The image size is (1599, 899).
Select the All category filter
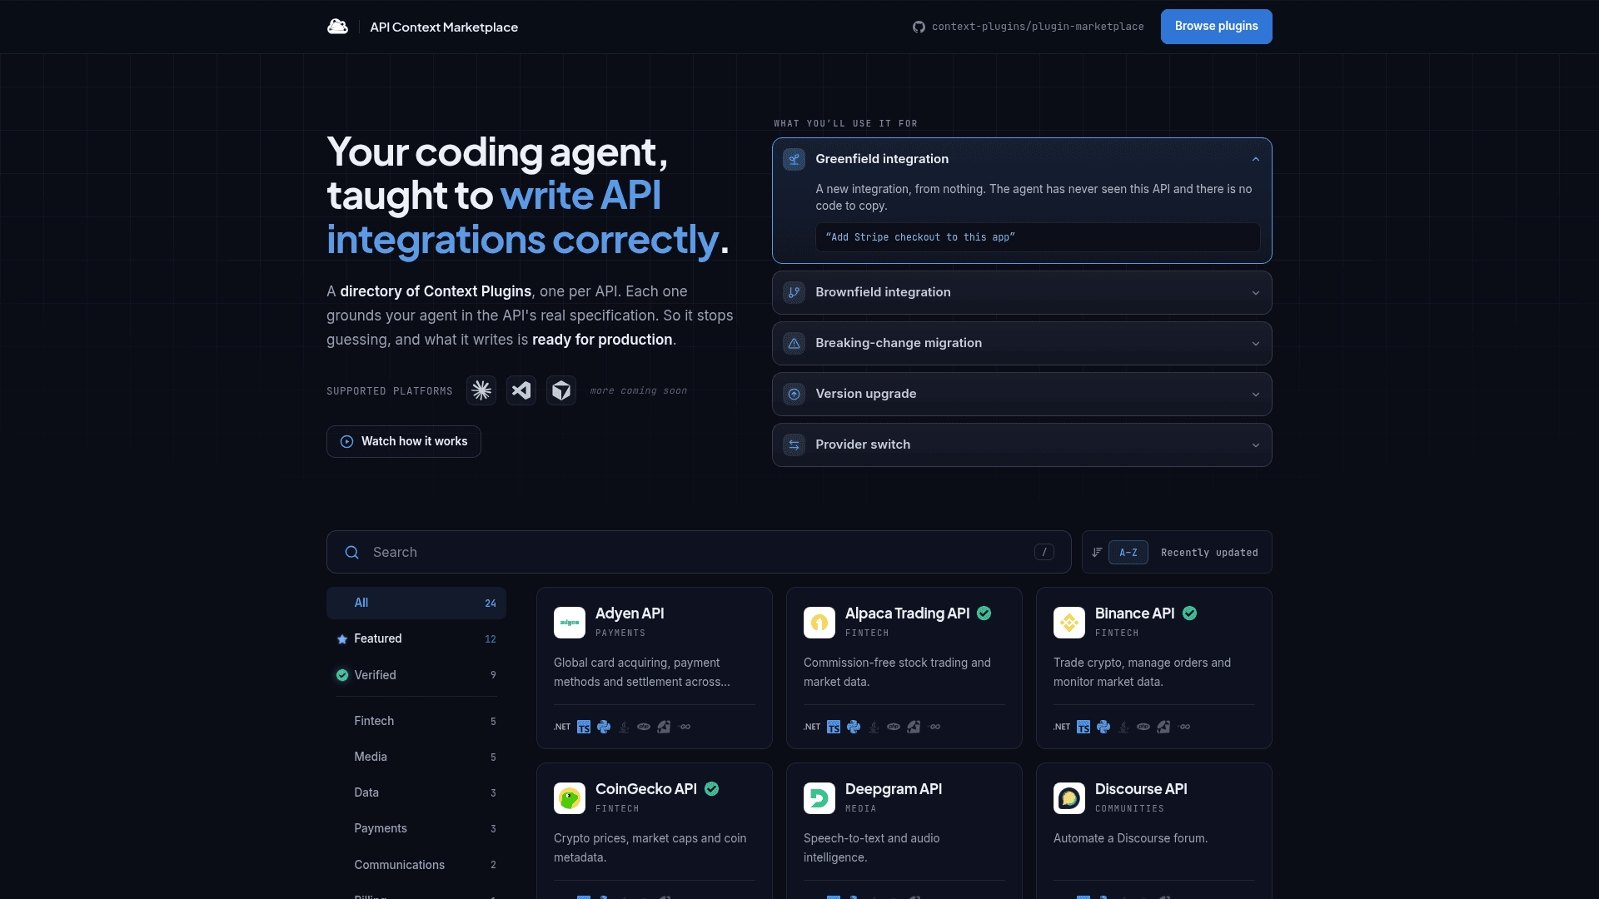click(416, 603)
